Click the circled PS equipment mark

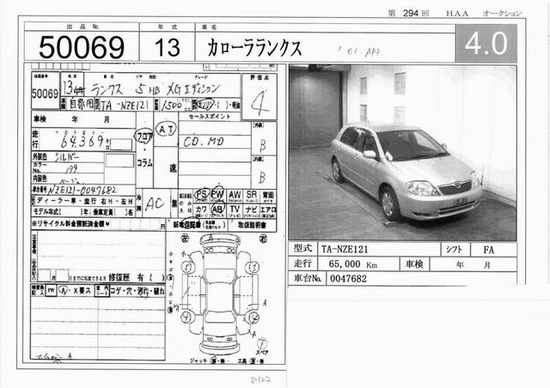tap(202, 194)
